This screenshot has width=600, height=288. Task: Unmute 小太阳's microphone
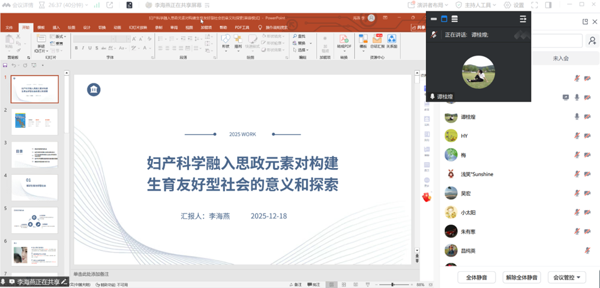tap(577, 212)
